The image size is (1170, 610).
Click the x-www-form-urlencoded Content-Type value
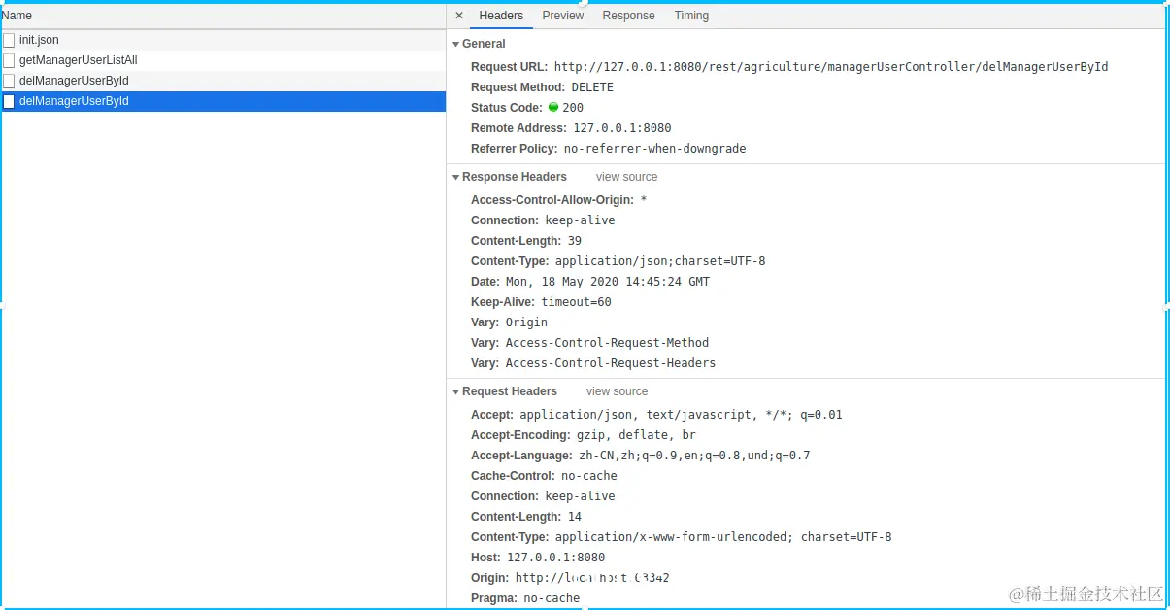coord(723,537)
